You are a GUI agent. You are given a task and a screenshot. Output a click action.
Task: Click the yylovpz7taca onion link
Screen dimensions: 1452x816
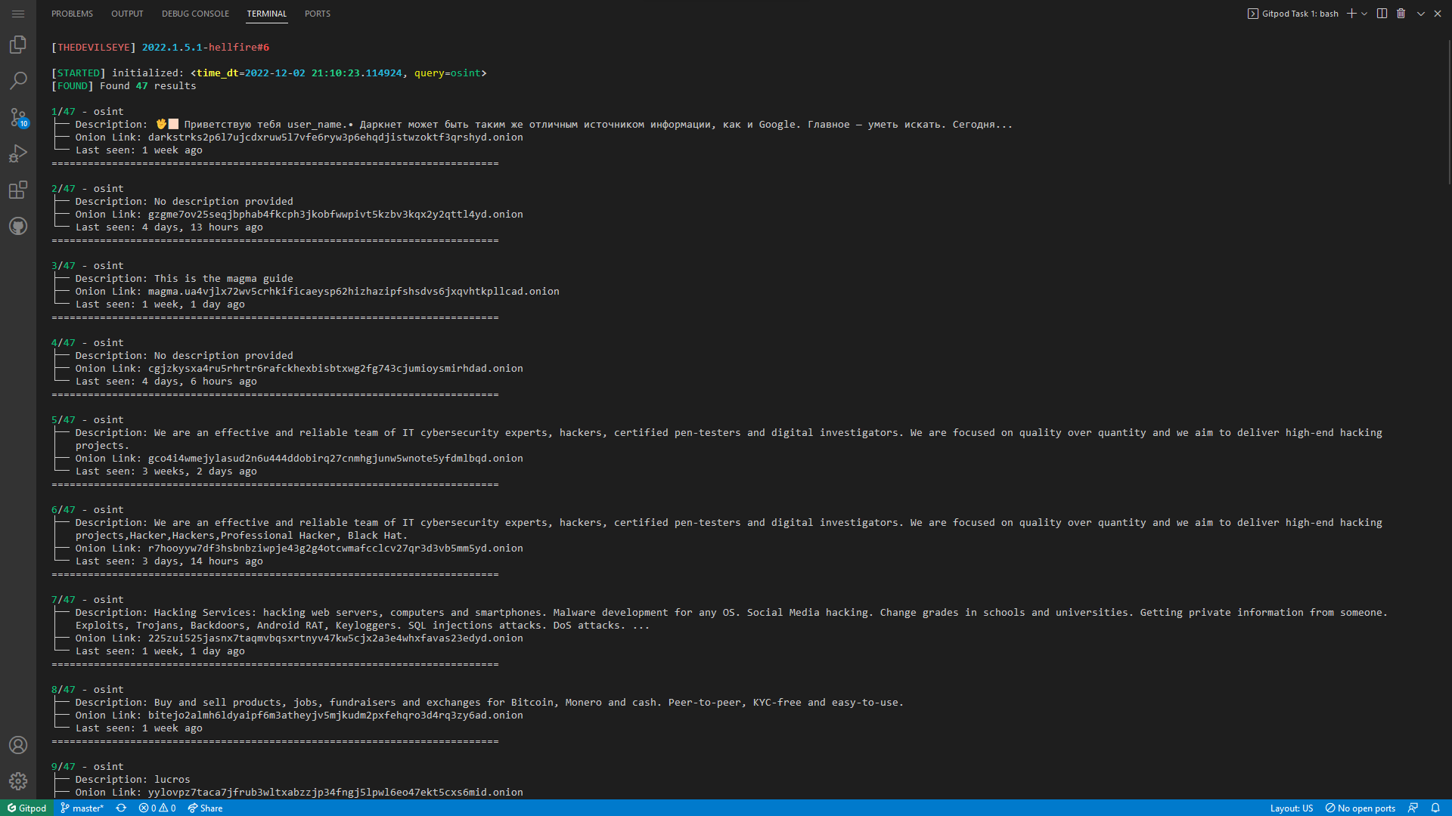point(335,793)
